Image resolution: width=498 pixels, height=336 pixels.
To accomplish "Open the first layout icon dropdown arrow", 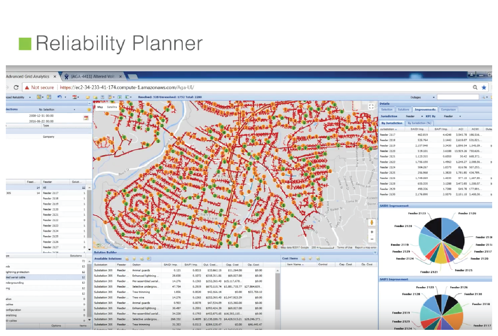I will [x=43, y=97].
